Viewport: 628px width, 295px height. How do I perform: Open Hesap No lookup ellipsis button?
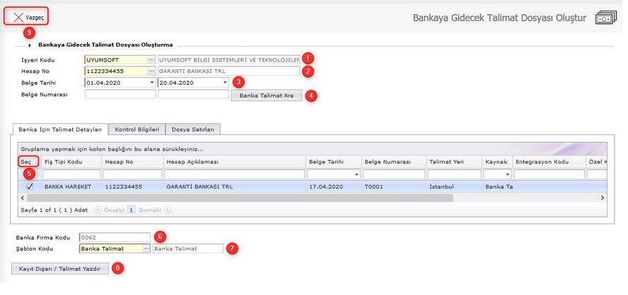coord(151,71)
